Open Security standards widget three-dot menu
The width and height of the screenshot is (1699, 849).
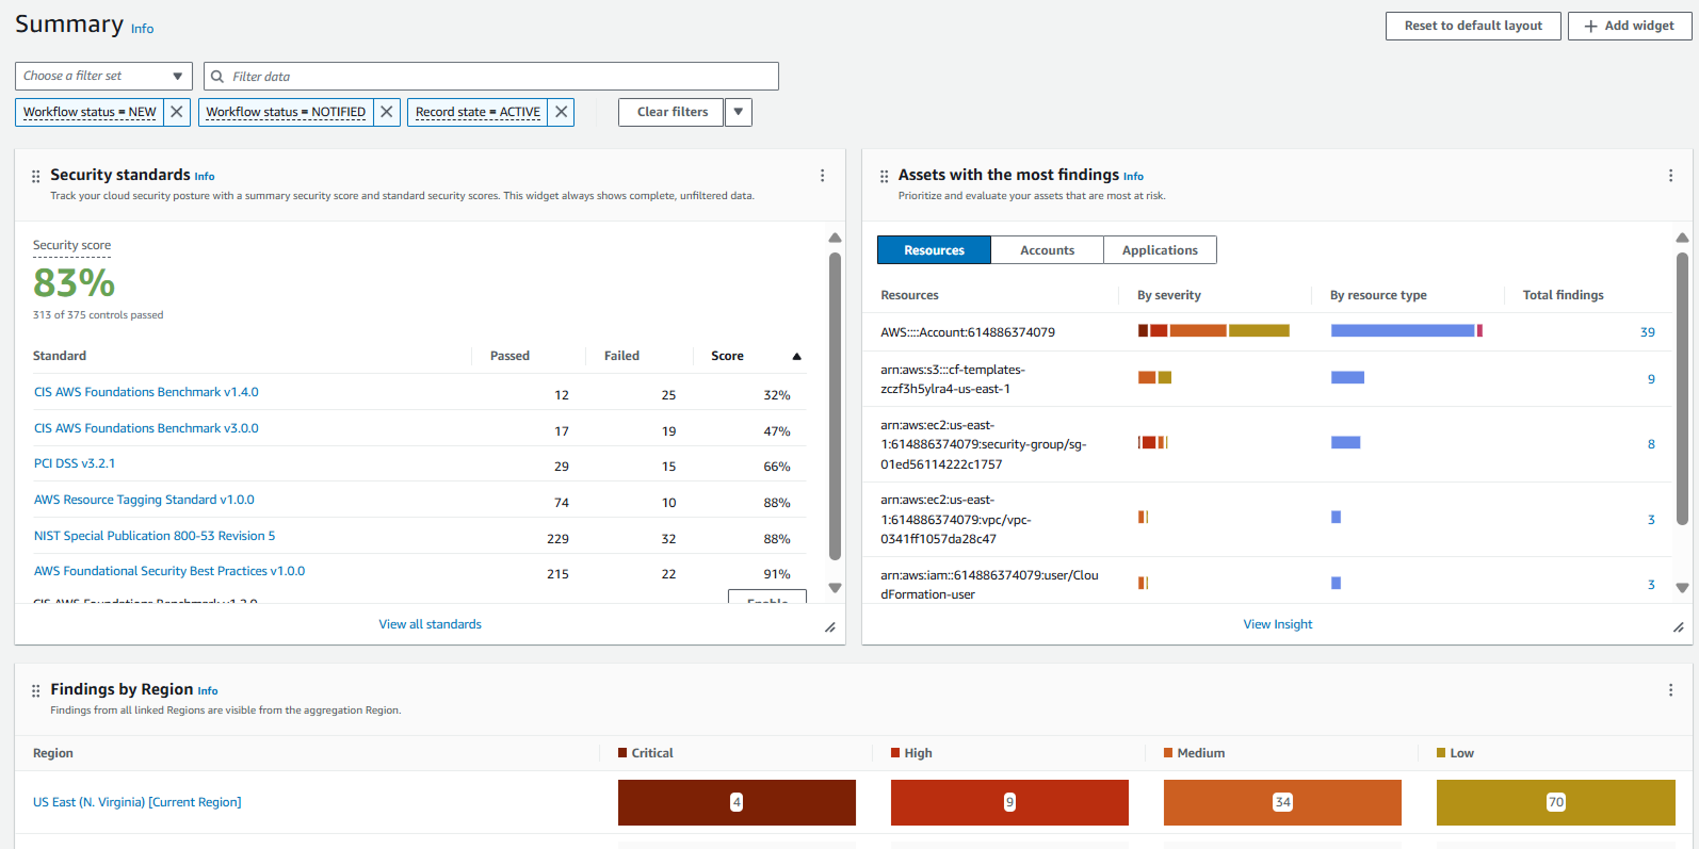(822, 175)
